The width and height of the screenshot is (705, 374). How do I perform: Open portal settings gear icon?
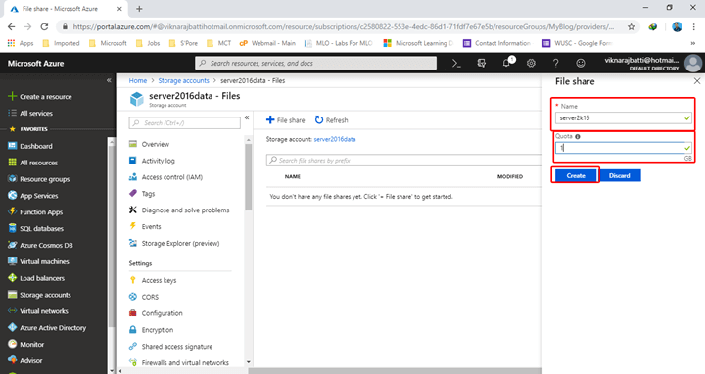pos(531,64)
